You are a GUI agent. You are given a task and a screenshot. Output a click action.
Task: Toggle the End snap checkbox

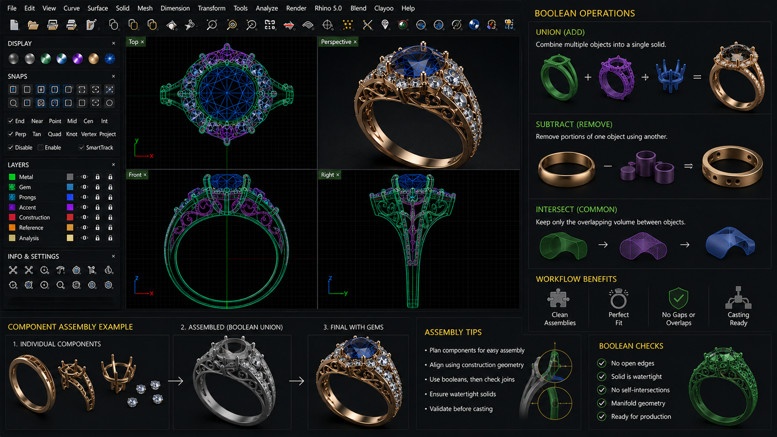(x=11, y=121)
